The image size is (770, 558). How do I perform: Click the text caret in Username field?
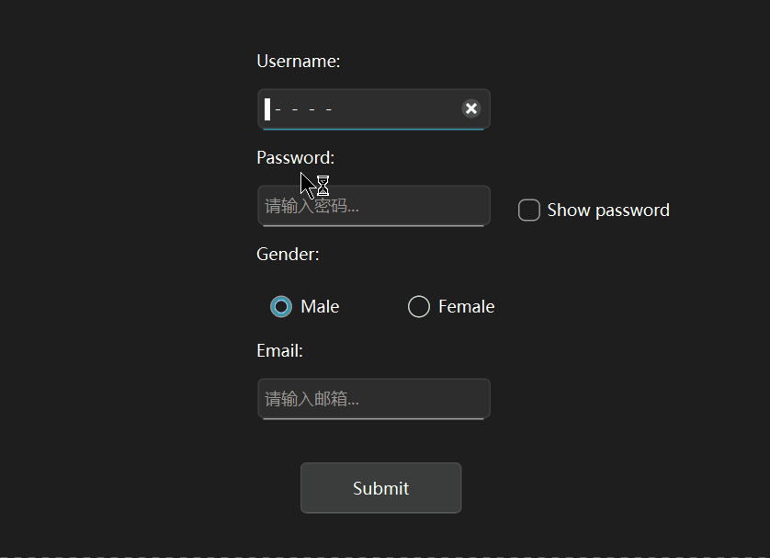pyautogui.click(x=267, y=109)
